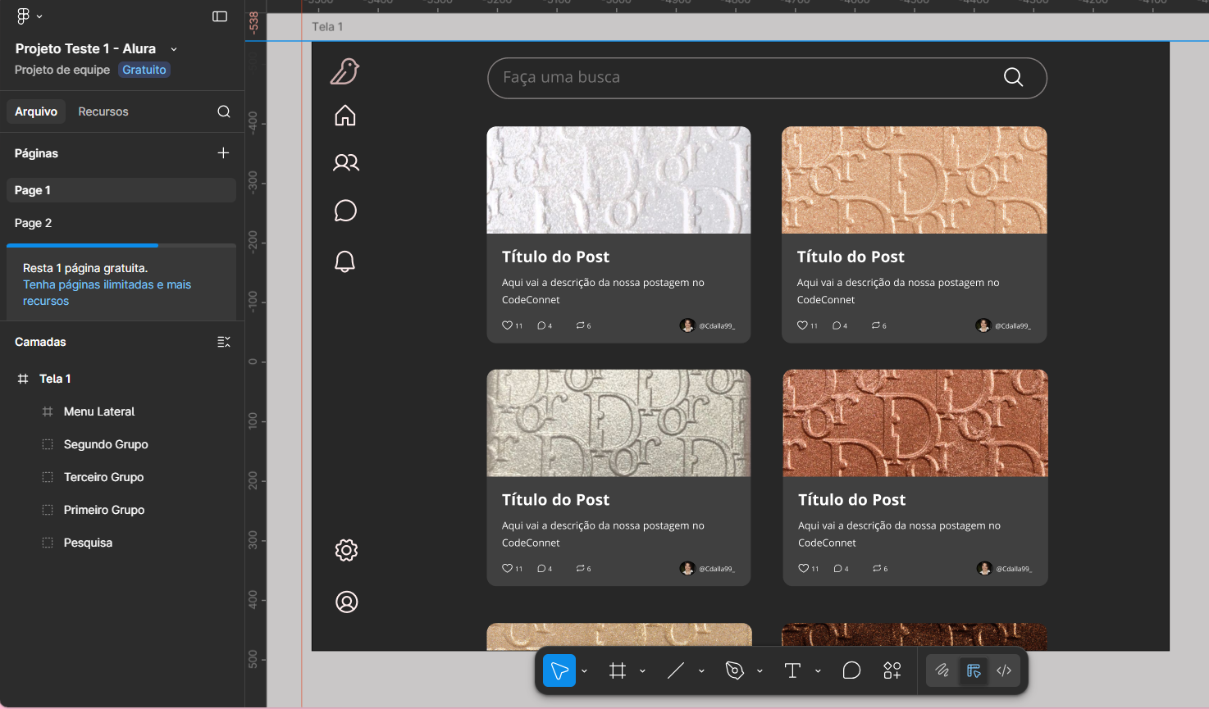Click the Tela 1 frame label on canvas

[327, 27]
